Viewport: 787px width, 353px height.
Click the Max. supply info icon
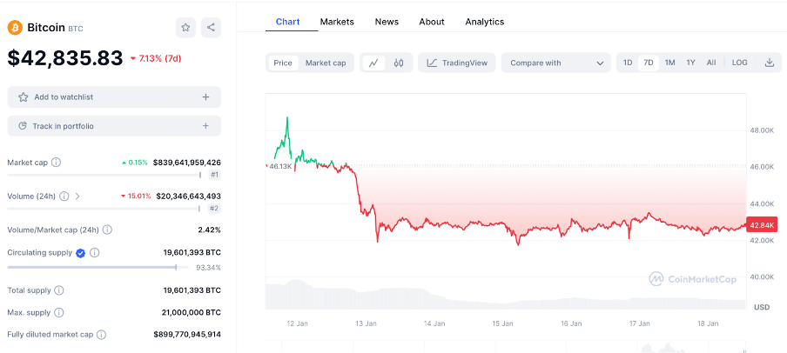click(x=58, y=312)
